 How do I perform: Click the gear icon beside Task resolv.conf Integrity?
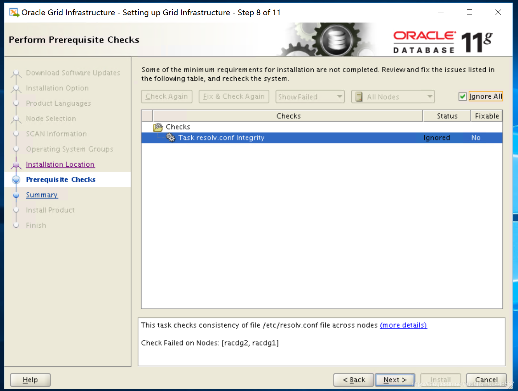point(171,137)
